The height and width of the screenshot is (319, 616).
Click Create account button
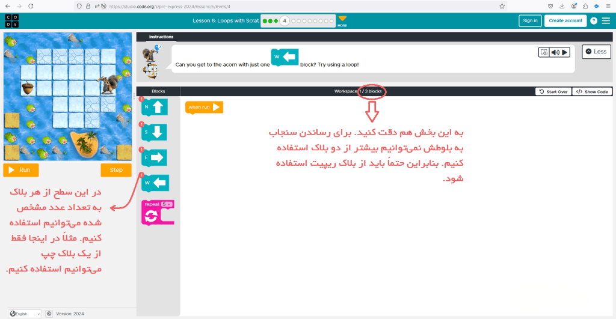pos(565,21)
